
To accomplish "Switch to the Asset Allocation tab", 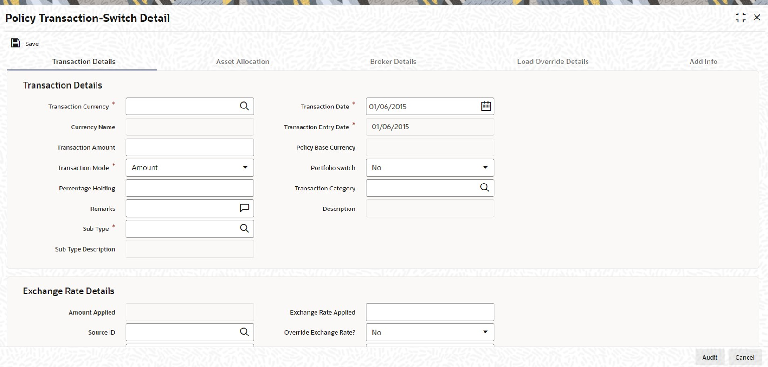I will point(243,62).
